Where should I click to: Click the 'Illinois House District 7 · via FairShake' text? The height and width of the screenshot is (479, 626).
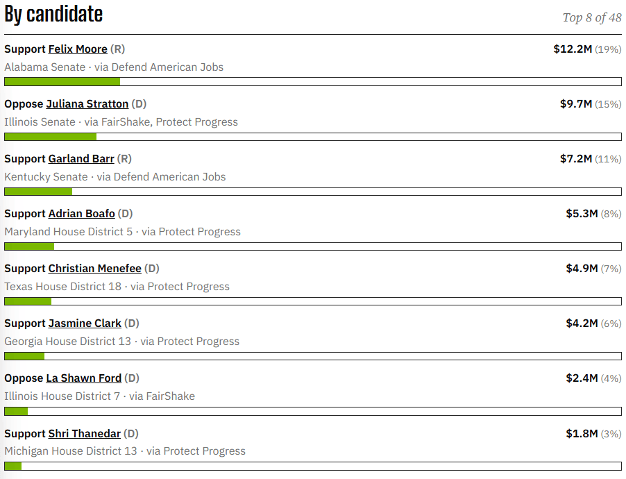click(x=99, y=396)
